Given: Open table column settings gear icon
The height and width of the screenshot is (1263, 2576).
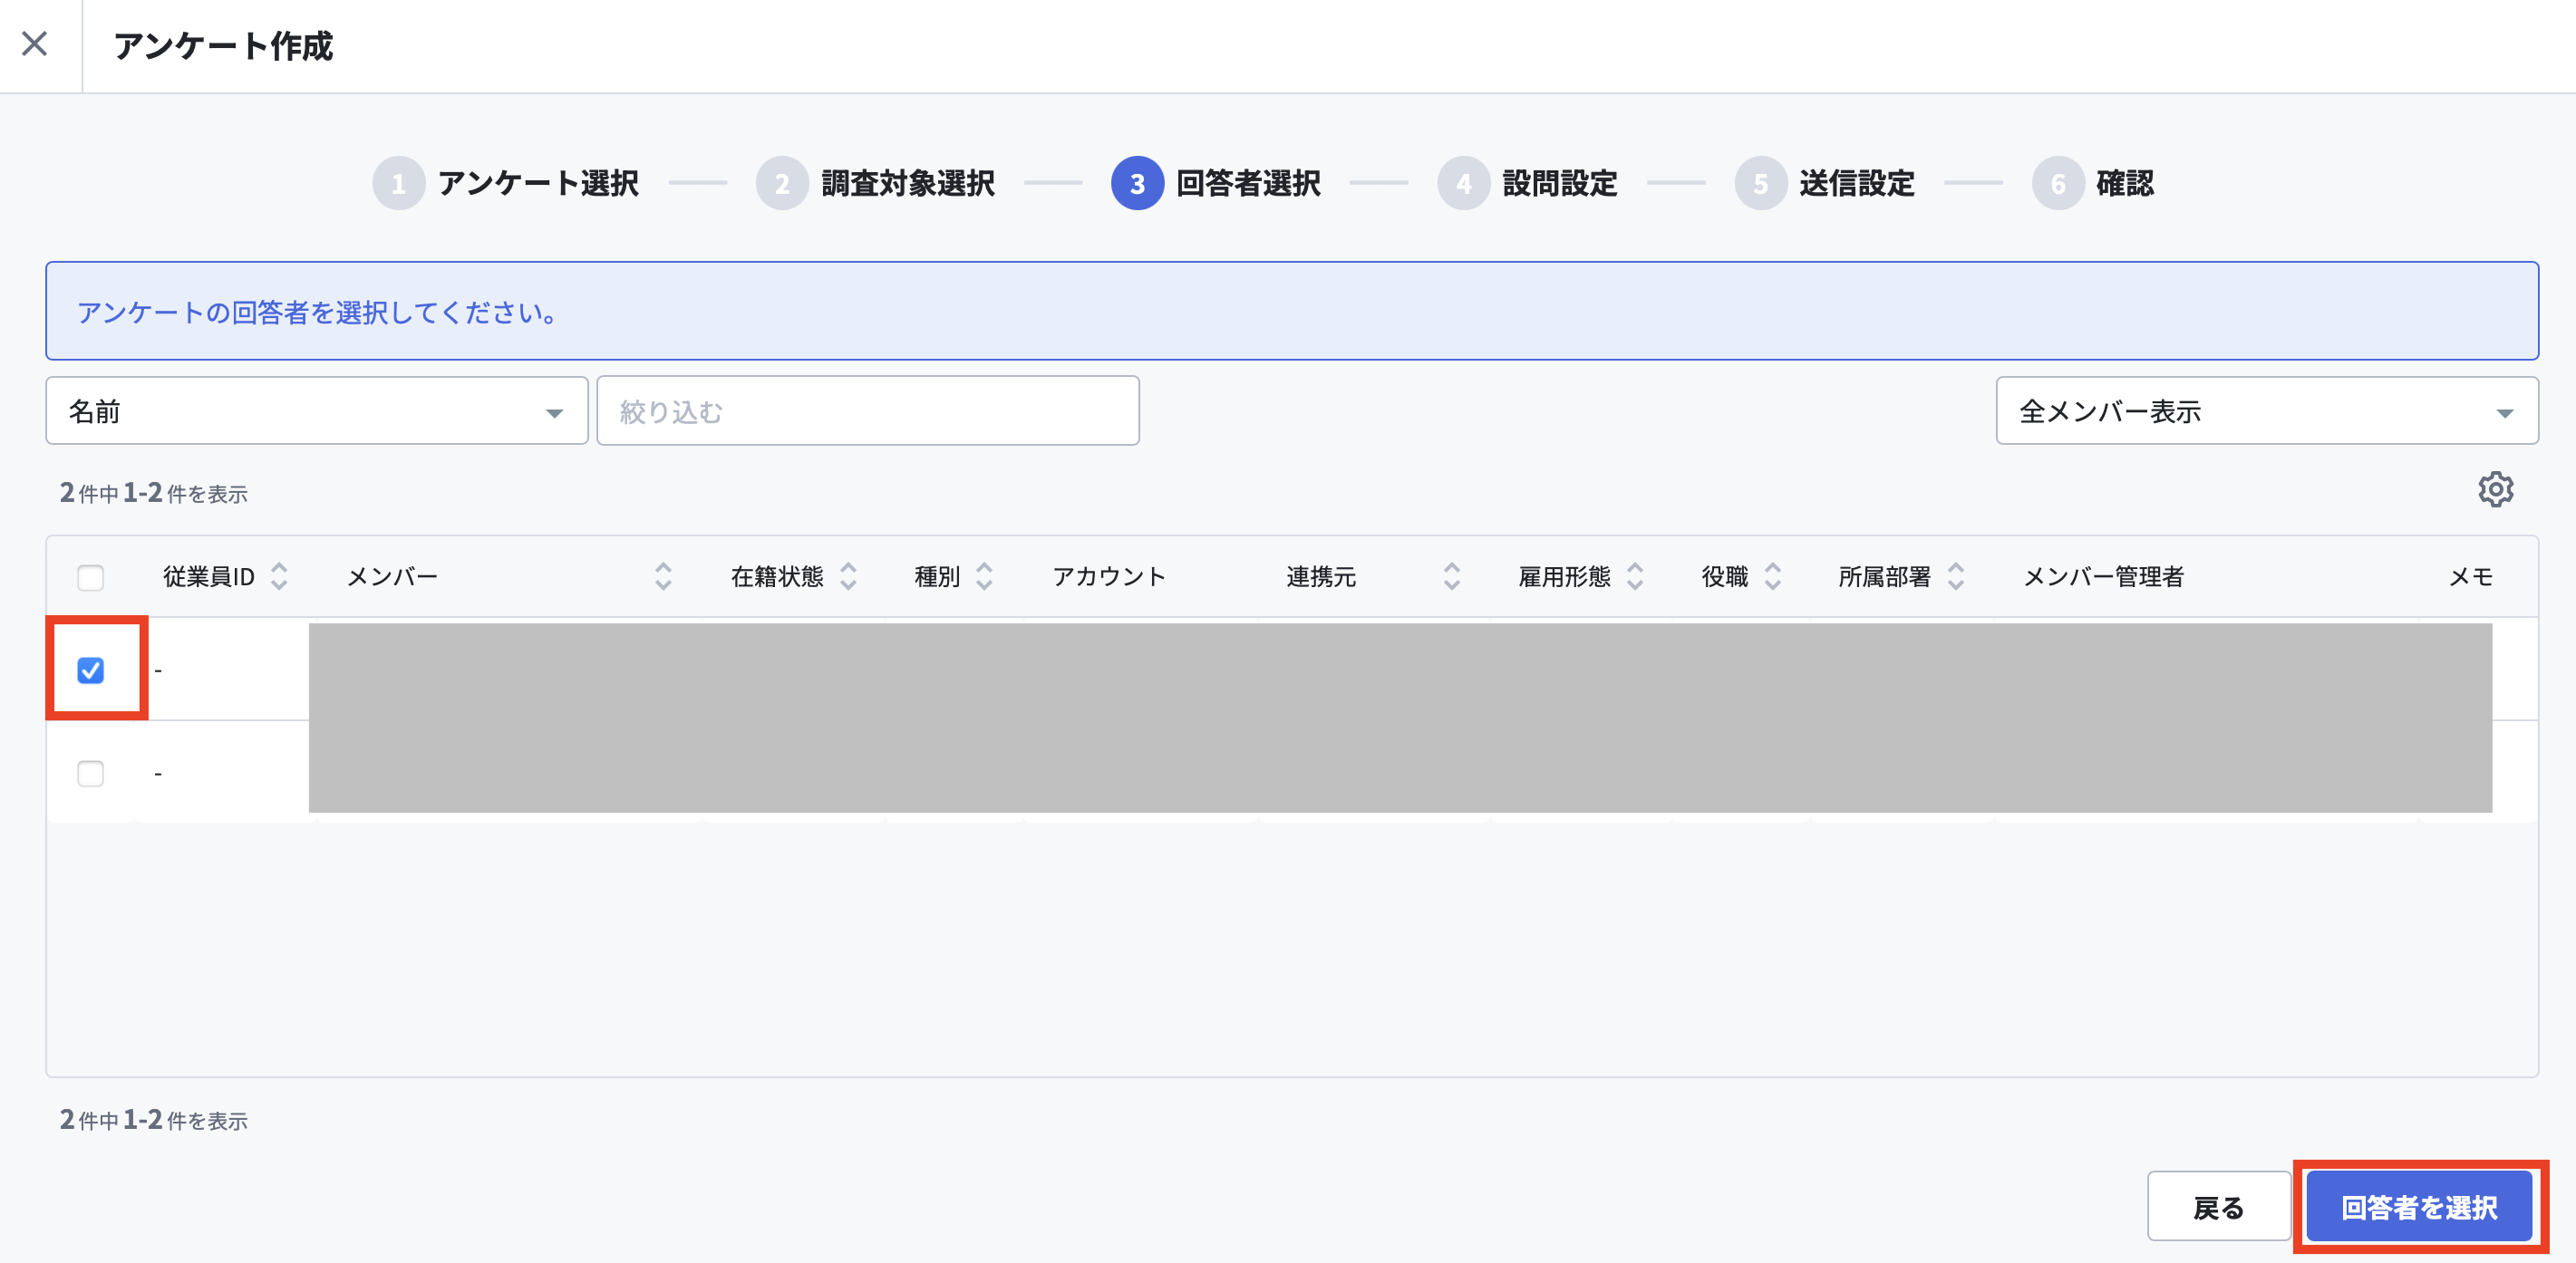Looking at the screenshot, I should [x=2495, y=489].
